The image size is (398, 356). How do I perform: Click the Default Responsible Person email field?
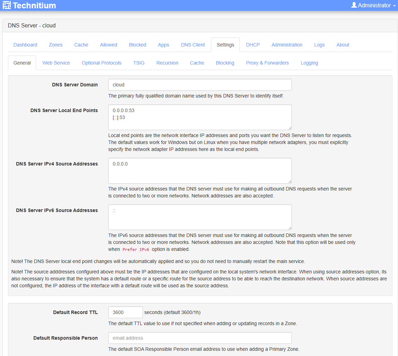pyautogui.click(x=200, y=338)
